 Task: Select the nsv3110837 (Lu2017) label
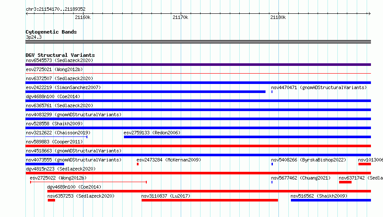(x=166, y=196)
